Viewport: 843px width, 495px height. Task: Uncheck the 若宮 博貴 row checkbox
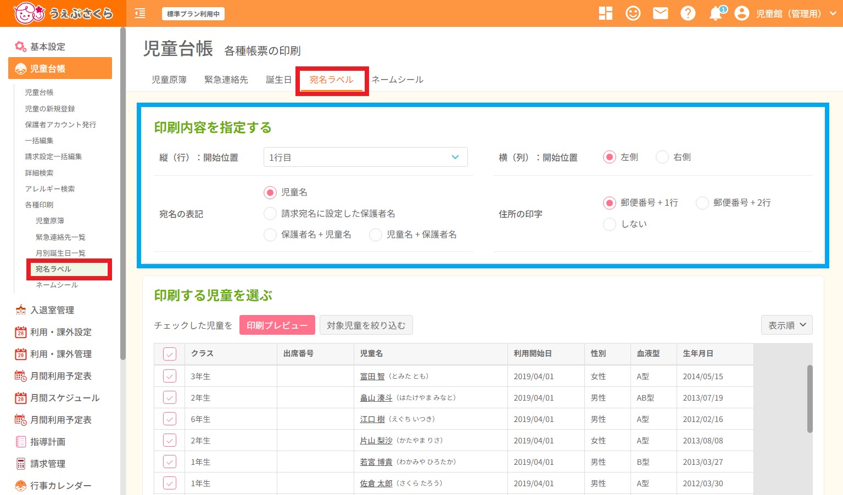point(170,462)
